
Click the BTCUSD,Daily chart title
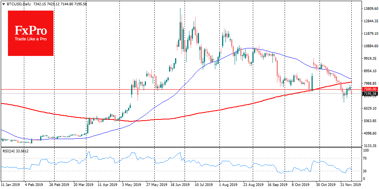[x=16, y=3]
